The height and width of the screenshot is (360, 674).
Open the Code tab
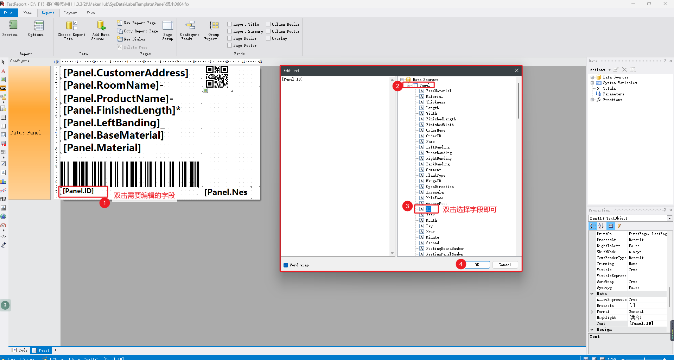tap(20, 350)
